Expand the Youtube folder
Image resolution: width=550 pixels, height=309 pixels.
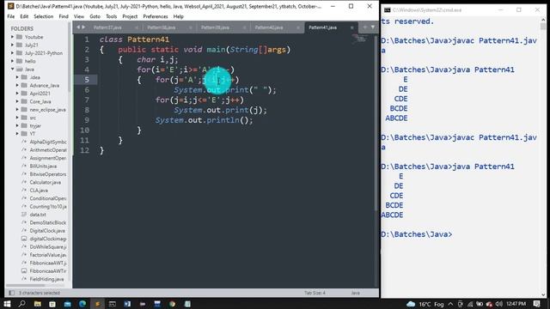coord(12,37)
